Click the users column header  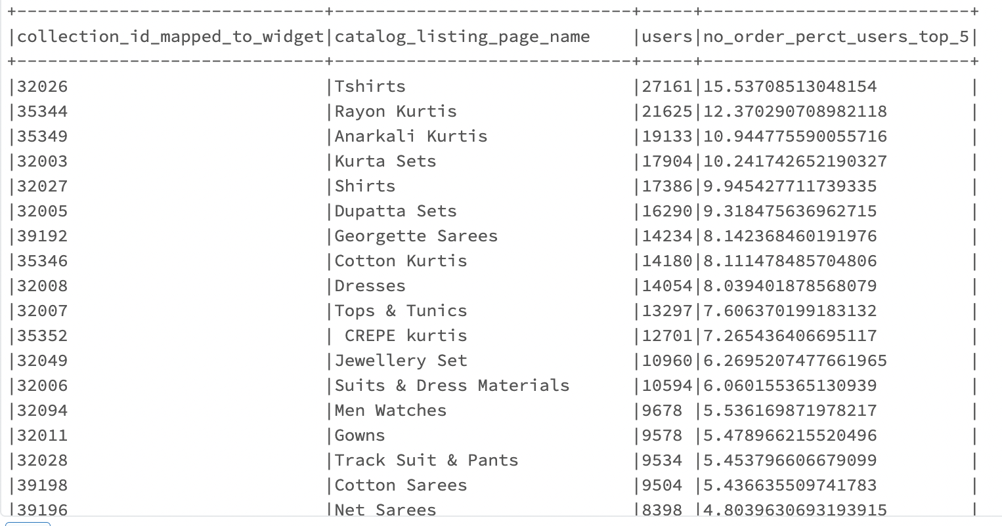pos(666,37)
